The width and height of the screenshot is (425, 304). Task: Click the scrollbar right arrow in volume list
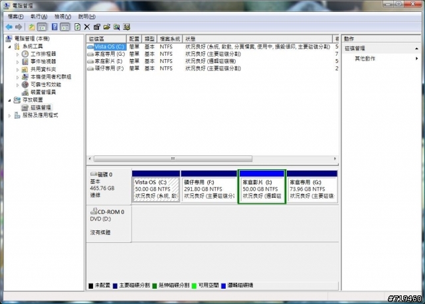point(335,159)
